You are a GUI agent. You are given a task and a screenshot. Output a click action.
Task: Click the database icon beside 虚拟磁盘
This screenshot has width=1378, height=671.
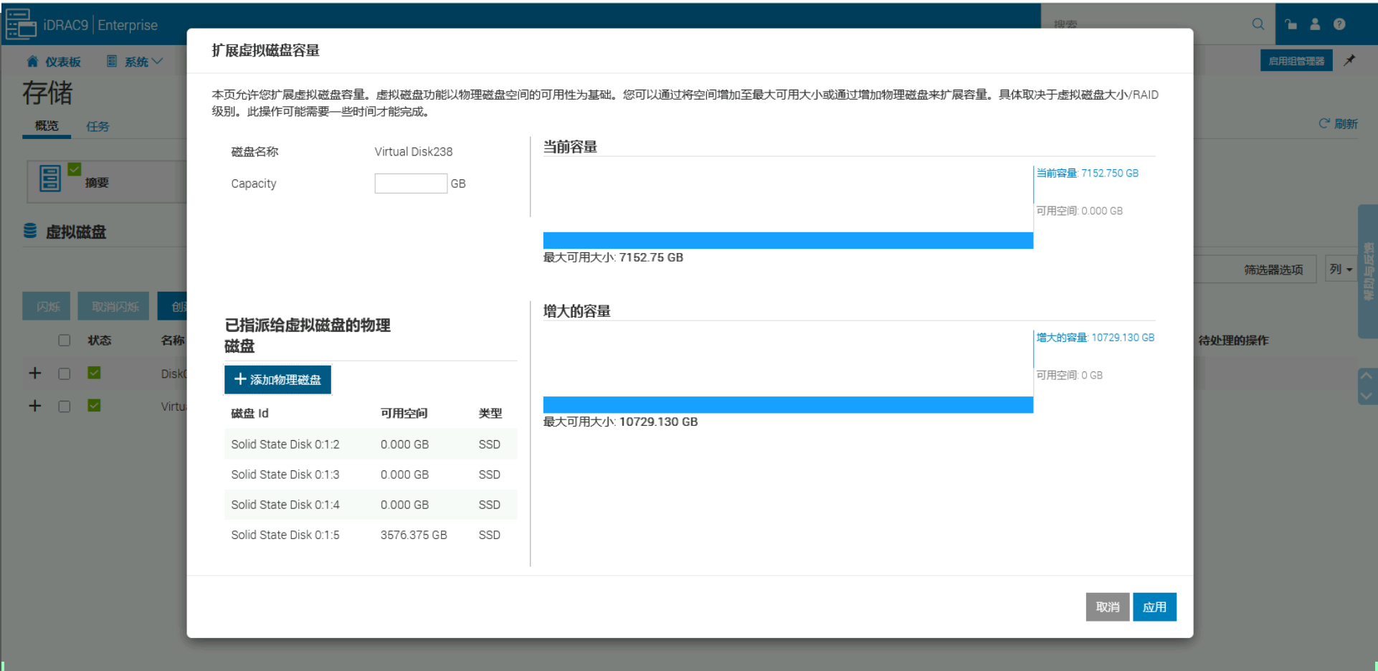pyautogui.click(x=30, y=231)
